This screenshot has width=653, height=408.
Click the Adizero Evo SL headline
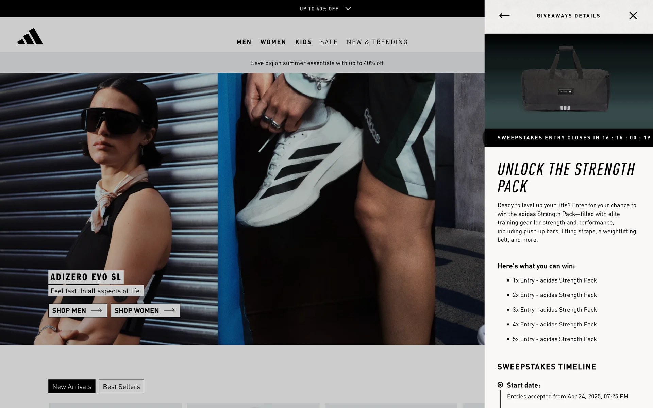(x=86, y=277)
